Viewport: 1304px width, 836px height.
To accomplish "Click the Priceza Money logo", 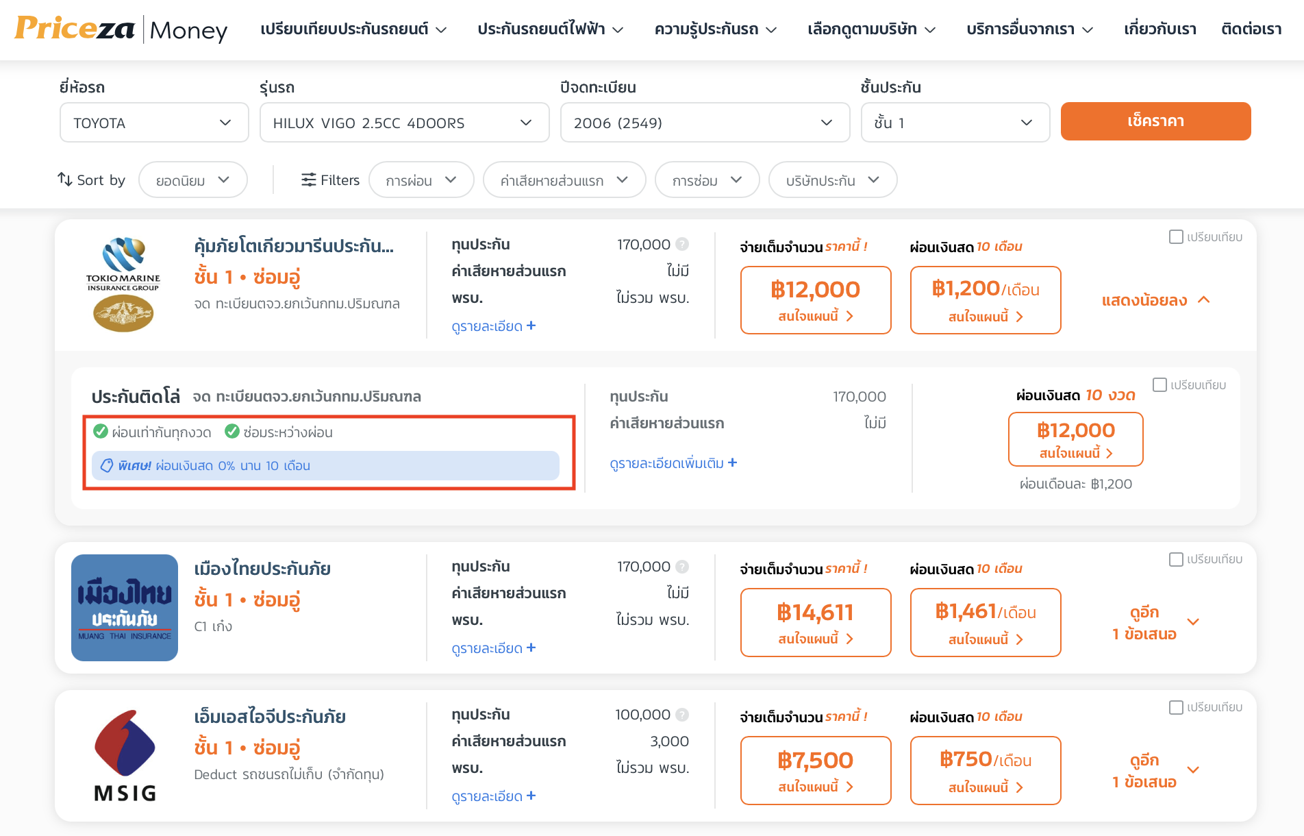I will pyautogui.click(x=121, y=29).
